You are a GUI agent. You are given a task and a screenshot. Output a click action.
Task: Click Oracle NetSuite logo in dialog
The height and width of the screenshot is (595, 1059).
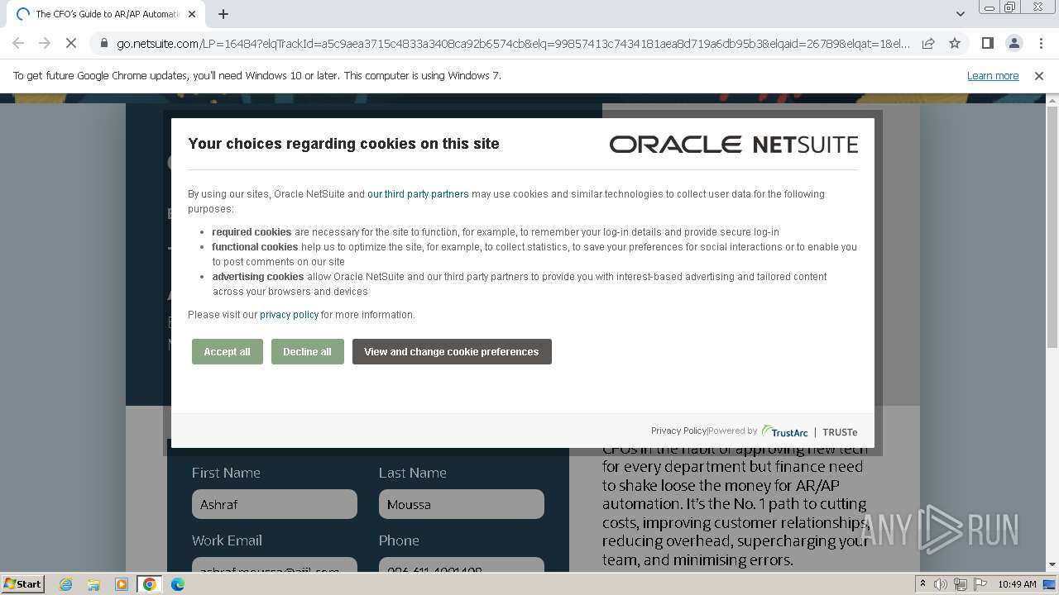coord(734,145)
